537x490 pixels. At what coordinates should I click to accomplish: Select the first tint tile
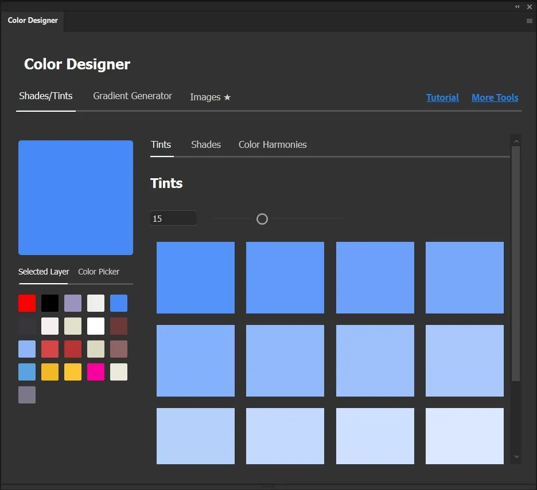[x=196, y=277]
